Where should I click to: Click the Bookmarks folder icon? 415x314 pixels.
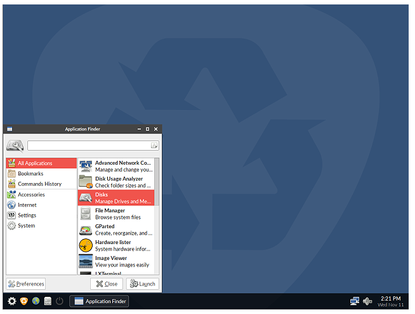pyautogui.click(x=11, y=174)
